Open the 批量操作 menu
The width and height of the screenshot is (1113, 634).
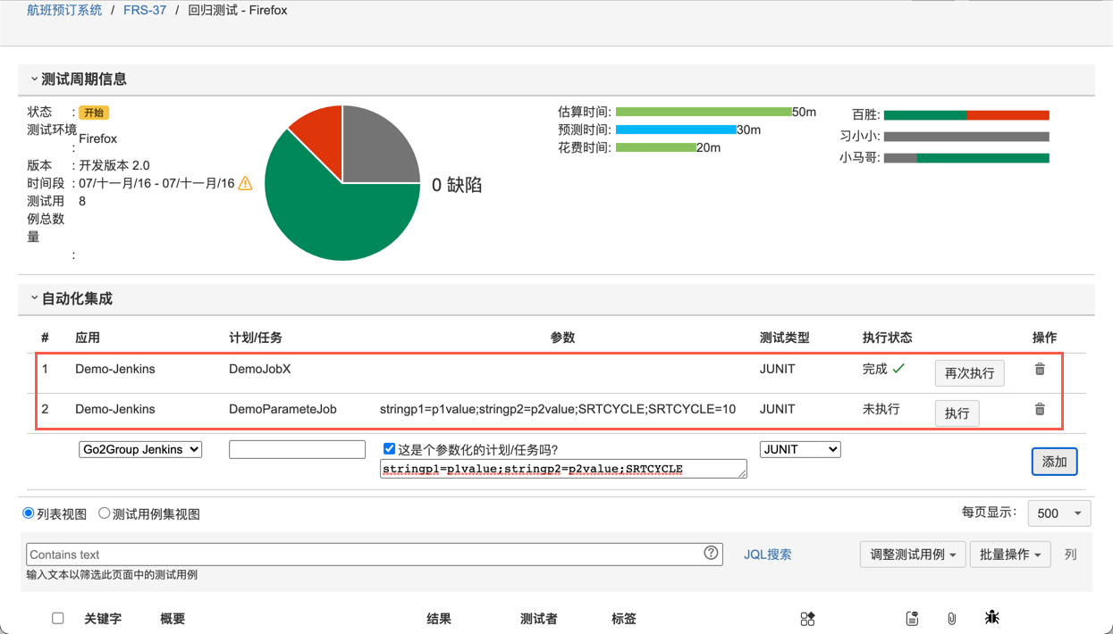(1010, 555)
